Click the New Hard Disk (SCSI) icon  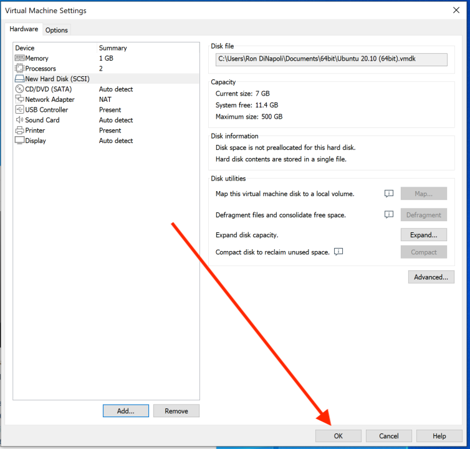coord(19,79)
